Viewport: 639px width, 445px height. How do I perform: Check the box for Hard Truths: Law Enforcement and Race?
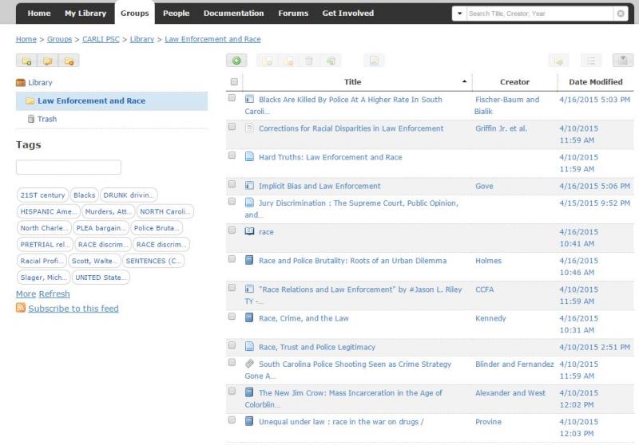pos(232,156)
